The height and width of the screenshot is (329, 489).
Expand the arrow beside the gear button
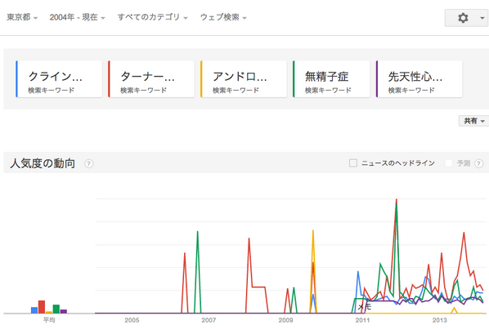click(482, 18)
